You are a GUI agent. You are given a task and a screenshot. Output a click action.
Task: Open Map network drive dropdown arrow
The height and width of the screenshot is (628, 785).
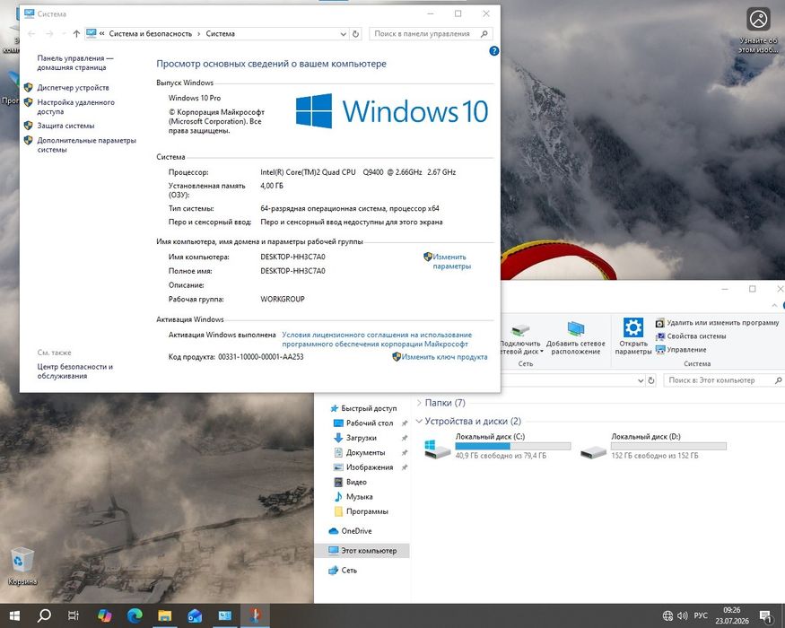pos(542,352)
